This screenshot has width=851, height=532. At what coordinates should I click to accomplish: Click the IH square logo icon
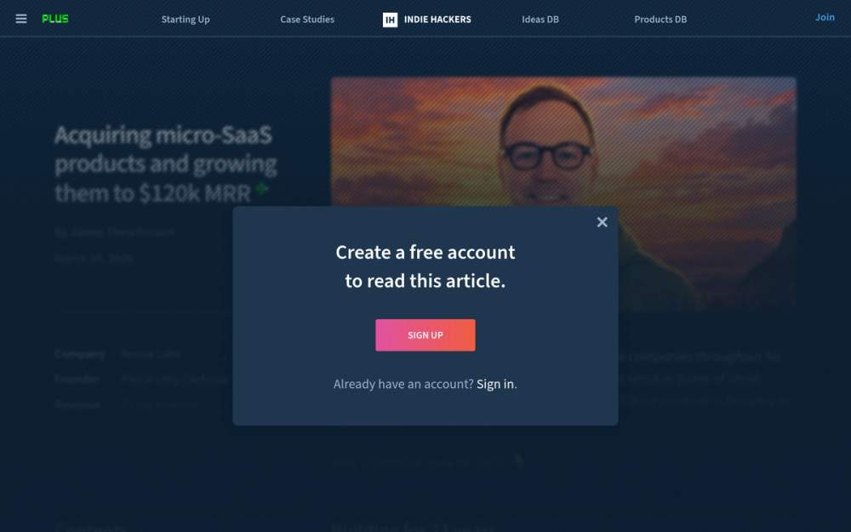pyautogui.click(x=391, y=20)
